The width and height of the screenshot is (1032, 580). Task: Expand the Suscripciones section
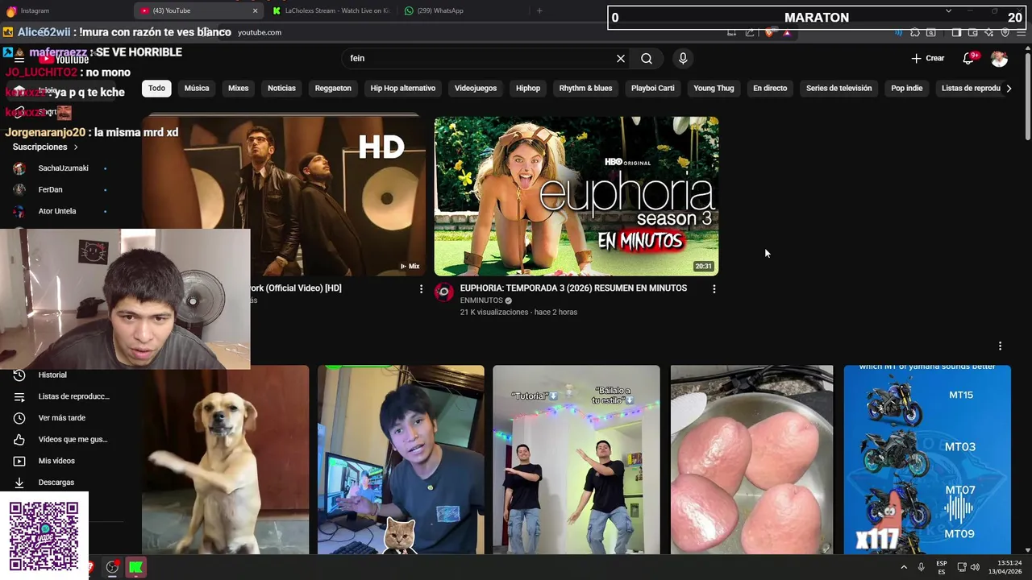[45, 147]
